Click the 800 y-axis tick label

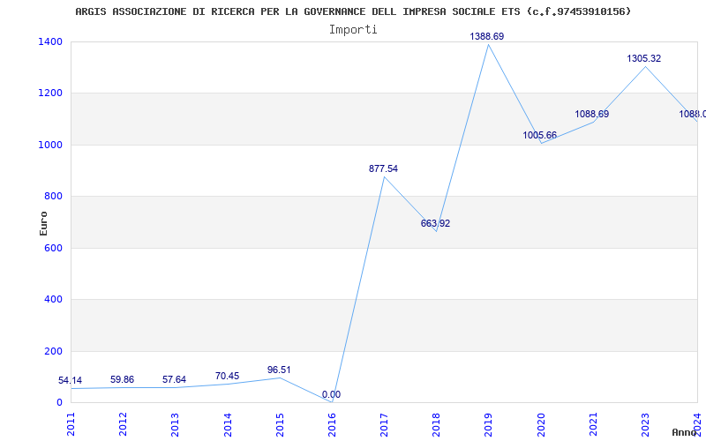tap(53, 197)
